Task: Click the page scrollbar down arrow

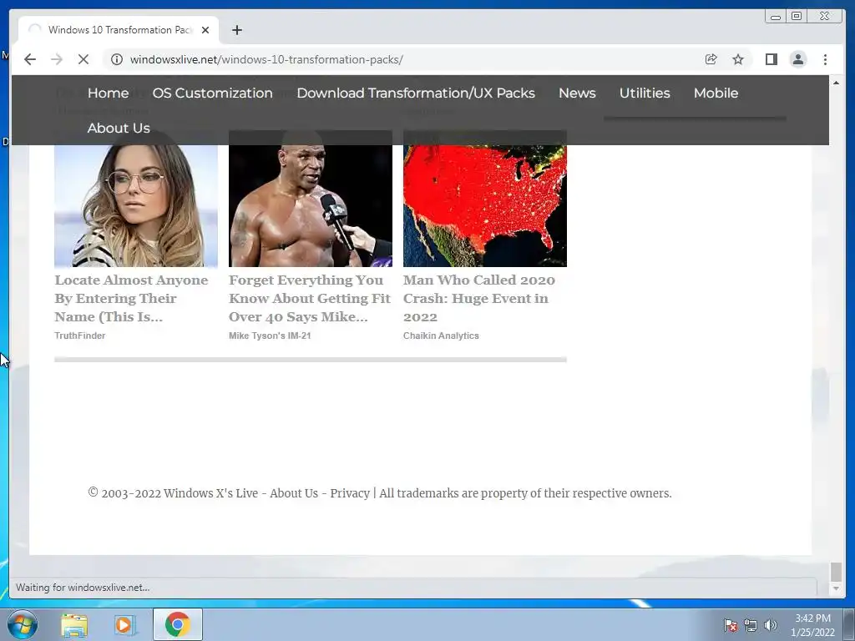Action: (836, 588)
